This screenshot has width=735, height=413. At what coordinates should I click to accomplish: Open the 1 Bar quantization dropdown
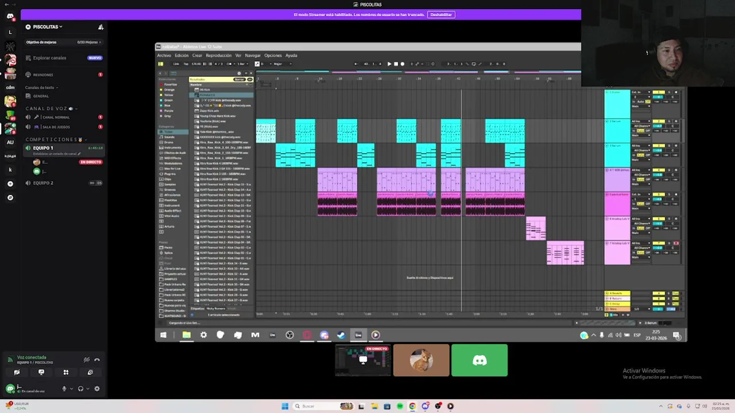pyautogui.click(x=242, y=64)
